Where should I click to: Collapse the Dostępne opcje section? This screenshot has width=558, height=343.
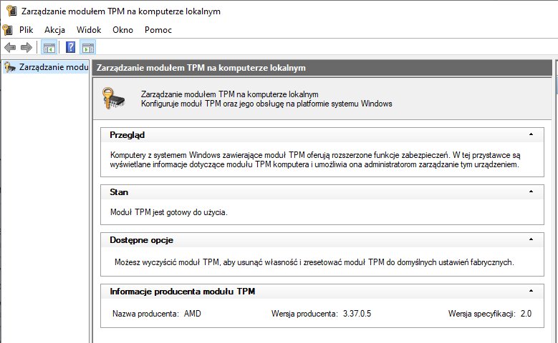coord(531,239)
